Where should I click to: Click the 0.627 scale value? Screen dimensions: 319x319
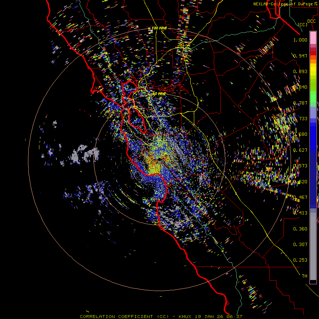coord(300,150)
